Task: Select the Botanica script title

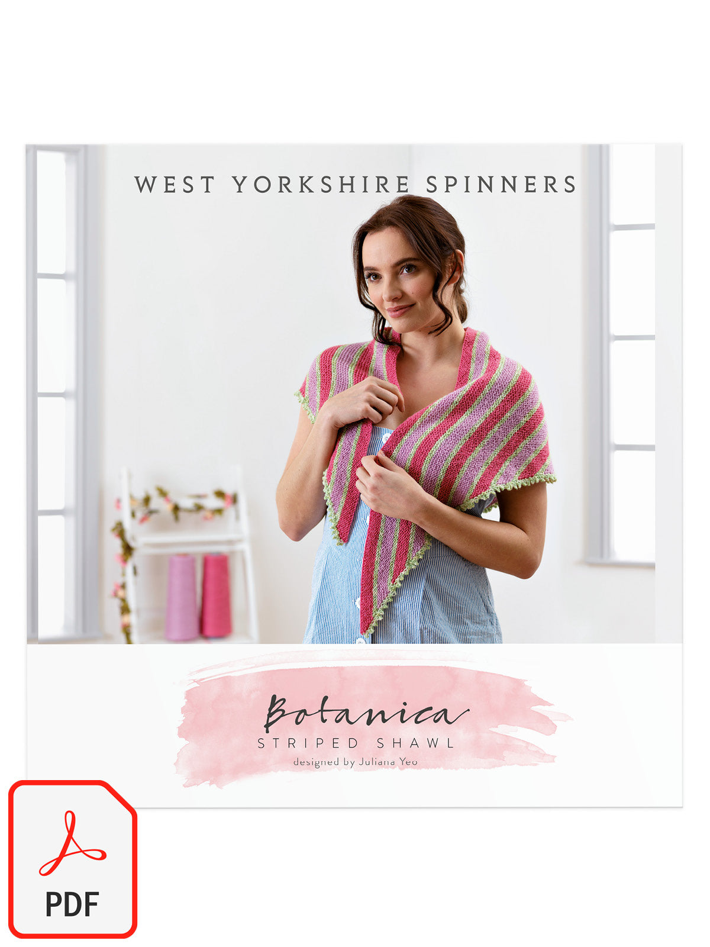Action: [x=366, y=713]
